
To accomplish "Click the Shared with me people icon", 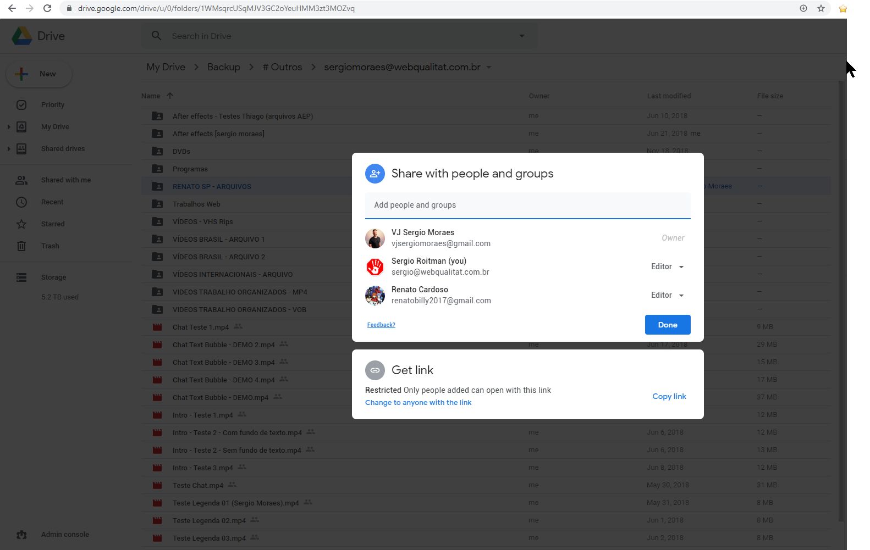I will [x=21, y=180].
